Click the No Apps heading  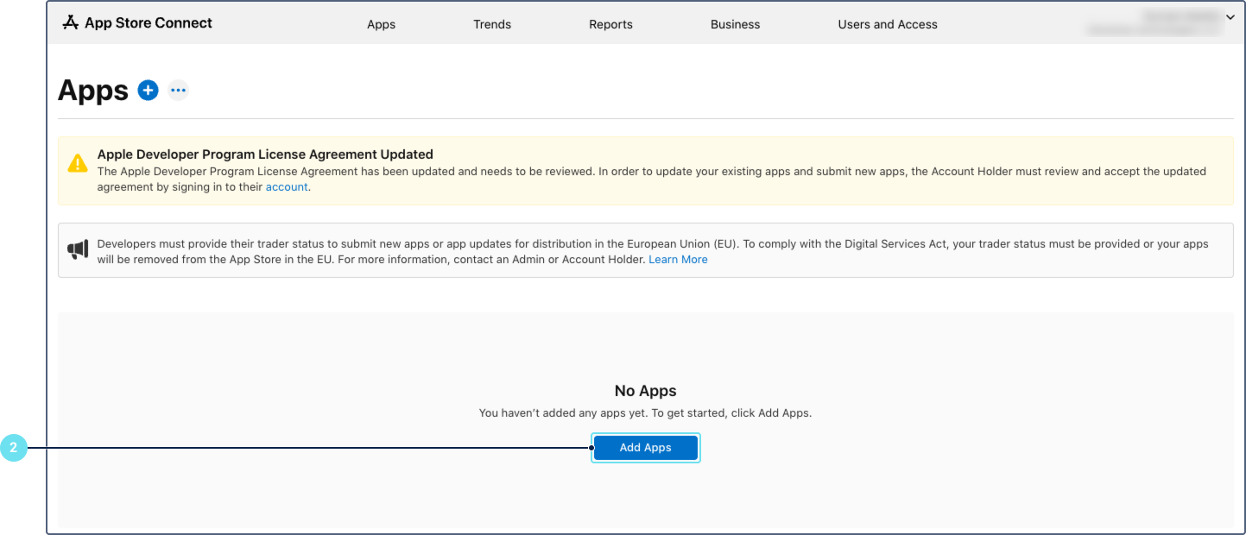(x=645, y=391)
